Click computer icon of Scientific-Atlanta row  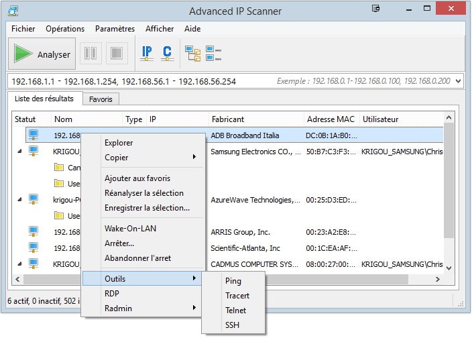coord(34,247)
